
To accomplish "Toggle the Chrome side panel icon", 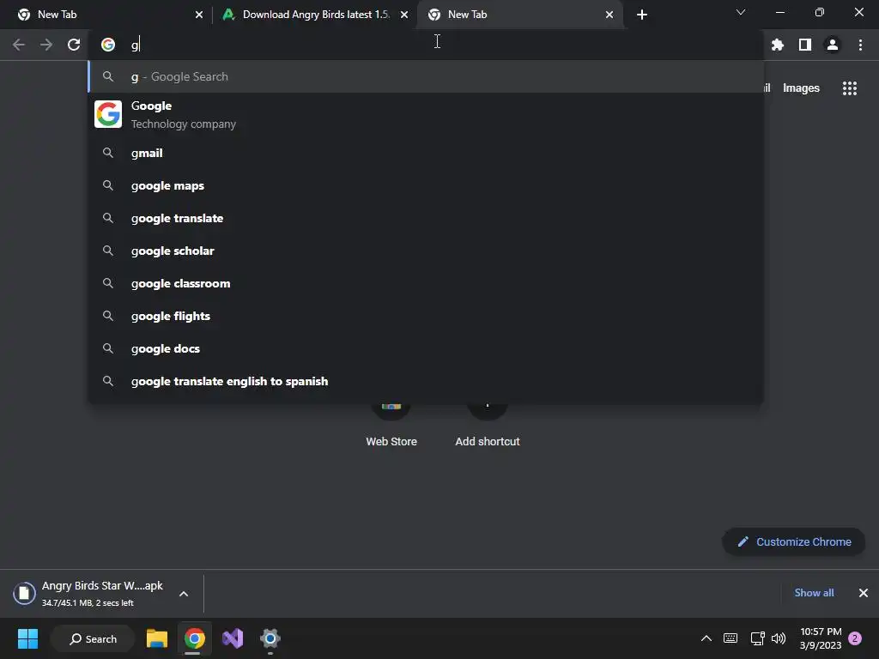I will pos(805,45).
